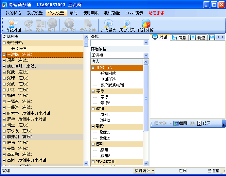Screen dimensions: 226x176
Task: Select the 电话详谈 quick reply
Action: 108,79
